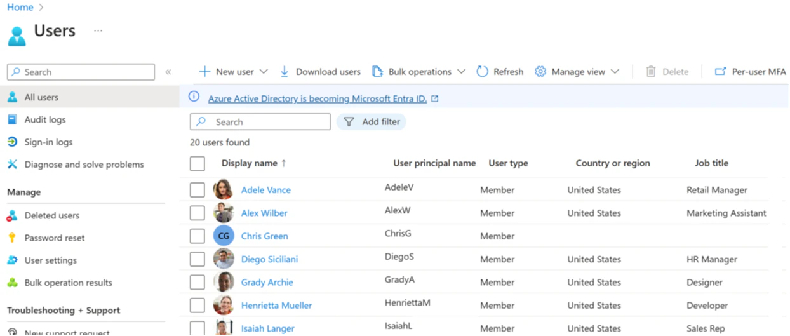Open Chris Green's user profile link
Screen dimensions: 790x336
coord(265,236)
